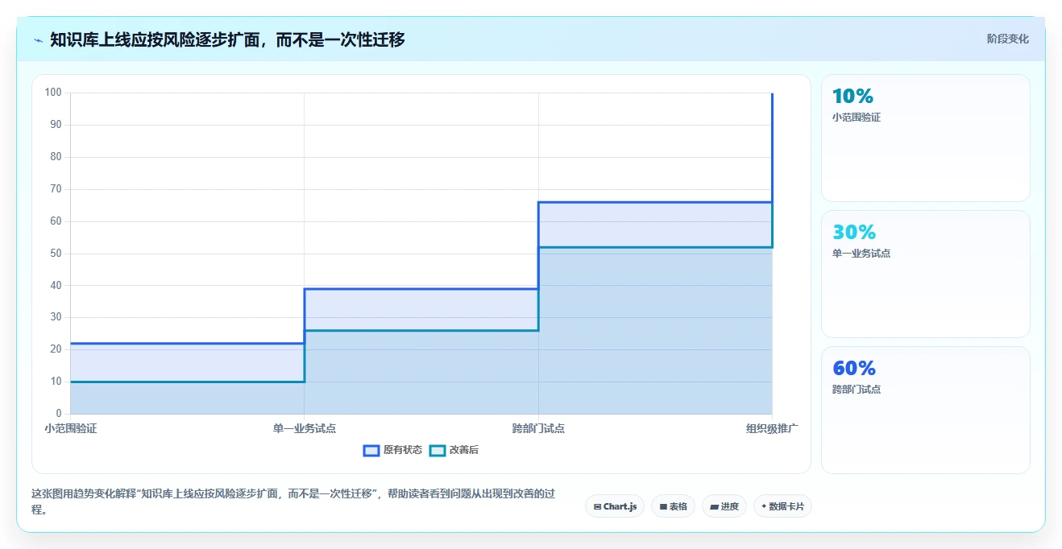Open the 30% 单一业务试点 card
Viewport: 1062px width, 549px height.
[x=925, y=274]
